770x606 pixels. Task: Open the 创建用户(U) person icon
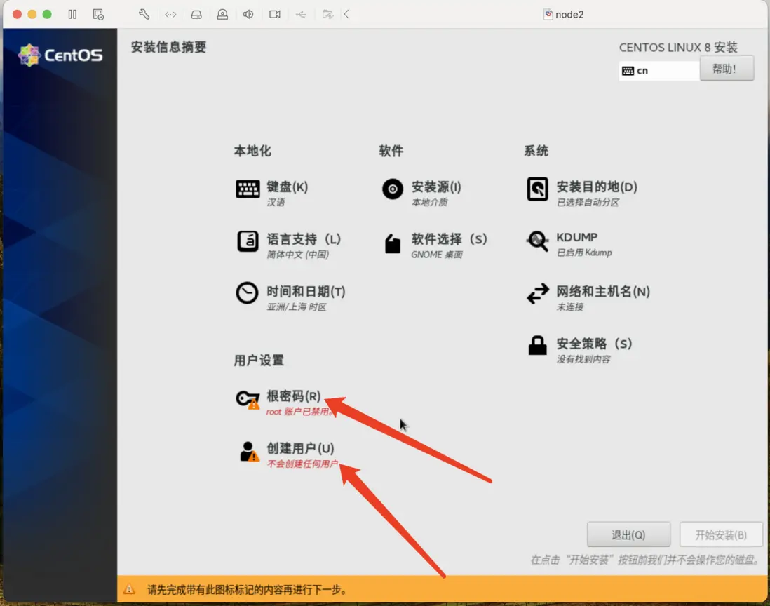coord(249,451)
